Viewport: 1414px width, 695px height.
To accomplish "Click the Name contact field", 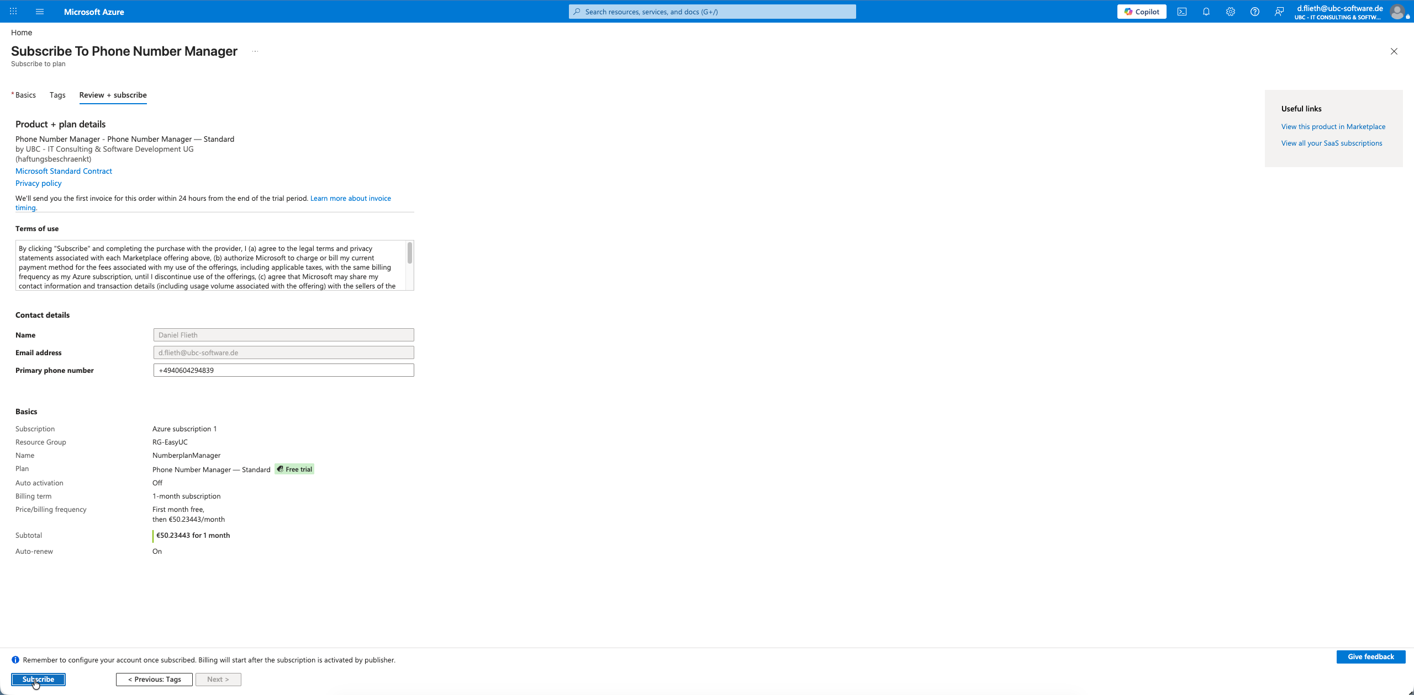I will tap(284, 335).
